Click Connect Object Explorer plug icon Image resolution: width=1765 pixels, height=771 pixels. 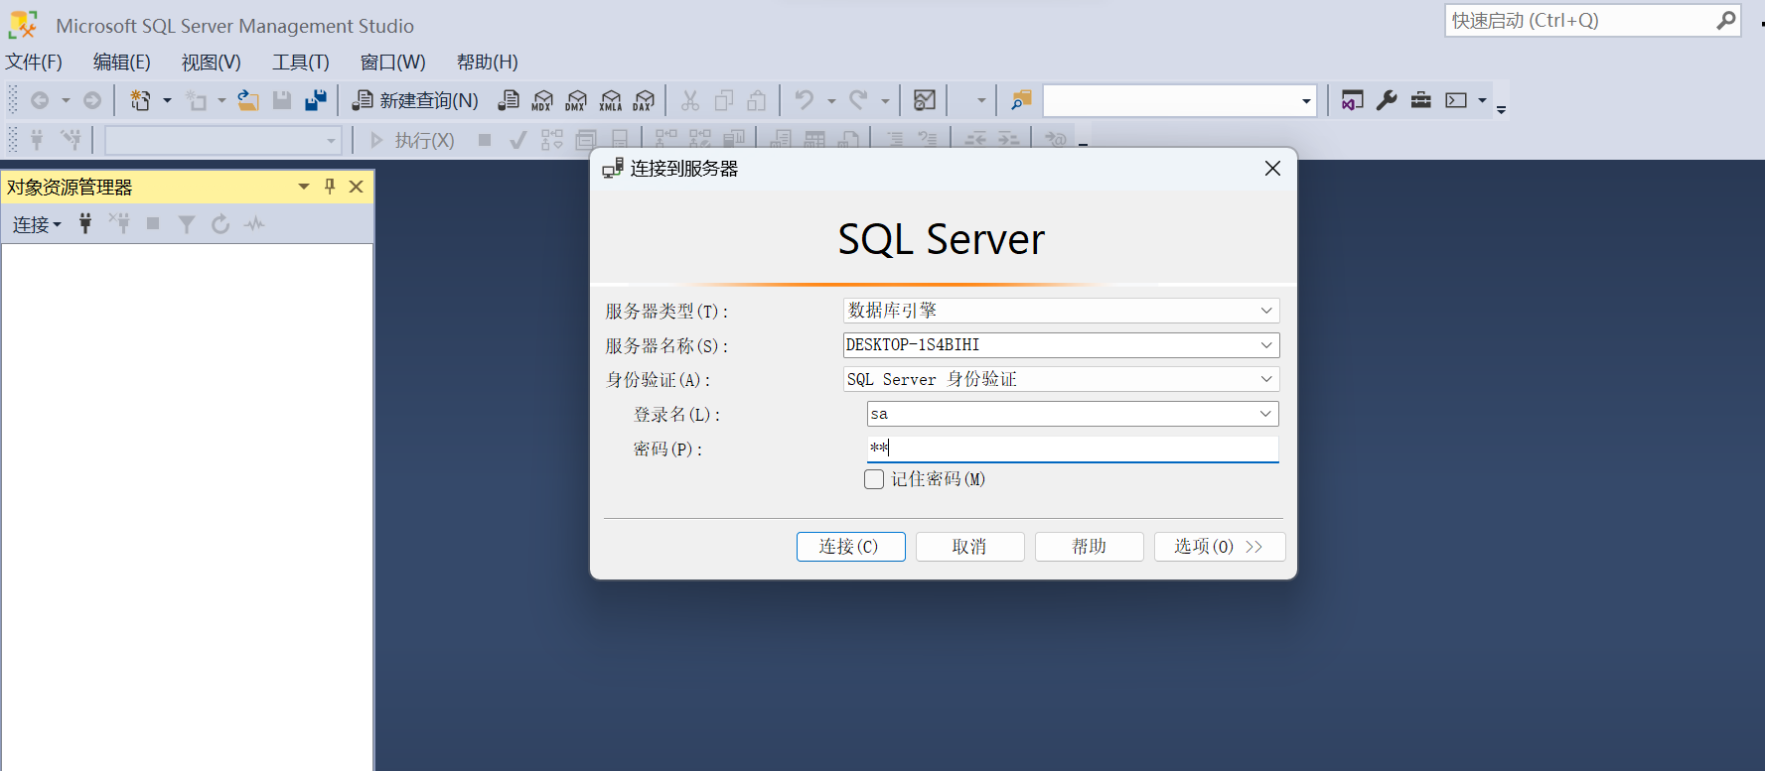tap(85, 224)
